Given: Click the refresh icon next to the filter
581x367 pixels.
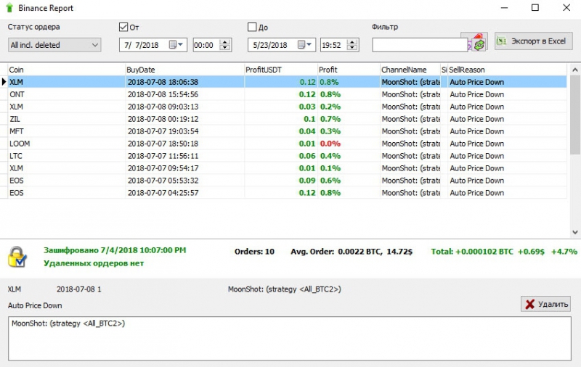Looking at the screenshot, I should (479, 44).
